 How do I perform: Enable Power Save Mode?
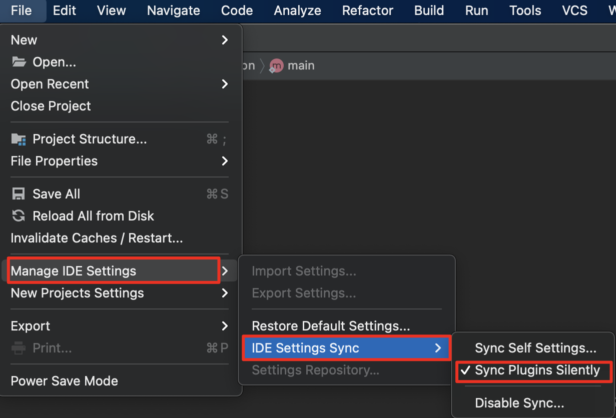64,380
